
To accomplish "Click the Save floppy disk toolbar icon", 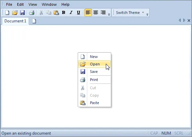I will point(22,13).
